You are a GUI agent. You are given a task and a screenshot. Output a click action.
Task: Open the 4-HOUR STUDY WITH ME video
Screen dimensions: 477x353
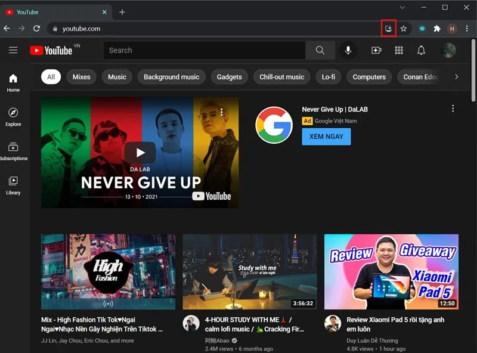pos(249,273)
